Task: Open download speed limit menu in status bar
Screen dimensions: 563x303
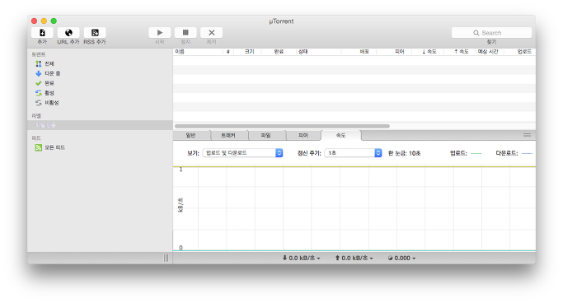Action: coord(301,259)
